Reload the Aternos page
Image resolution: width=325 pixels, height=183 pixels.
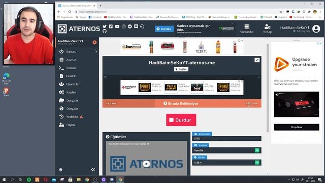(70, 12)
